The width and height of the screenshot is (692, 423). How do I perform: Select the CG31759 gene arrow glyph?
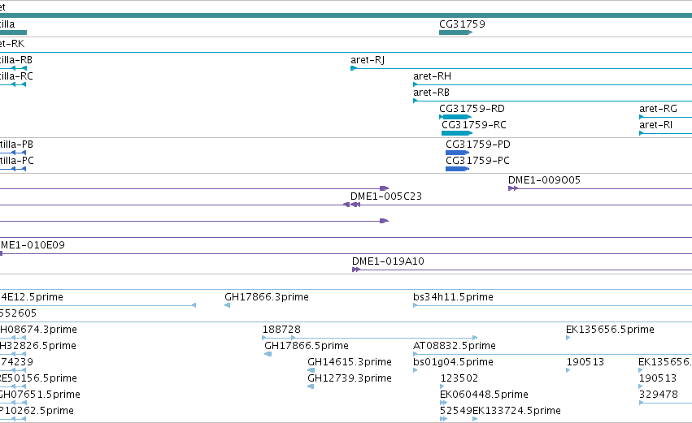pyautogui.click(x=456, y=32)
